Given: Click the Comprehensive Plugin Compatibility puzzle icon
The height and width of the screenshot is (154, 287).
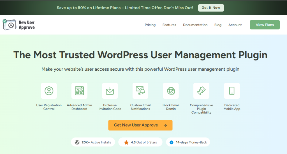Looking at the screenshot, I should [201, 91].
